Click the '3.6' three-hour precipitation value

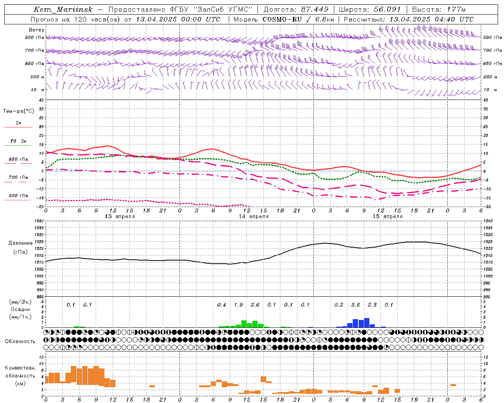[x=356, y=305]
